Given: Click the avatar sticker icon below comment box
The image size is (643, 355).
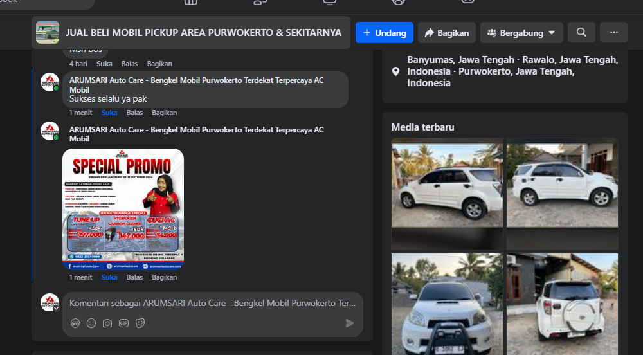Looking at the screenshot, I should point(75,323).
